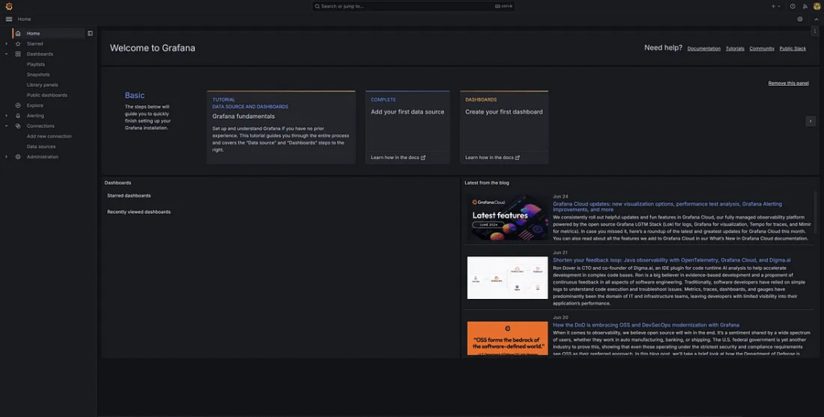Open the plus New menu icon

point(773,6)
